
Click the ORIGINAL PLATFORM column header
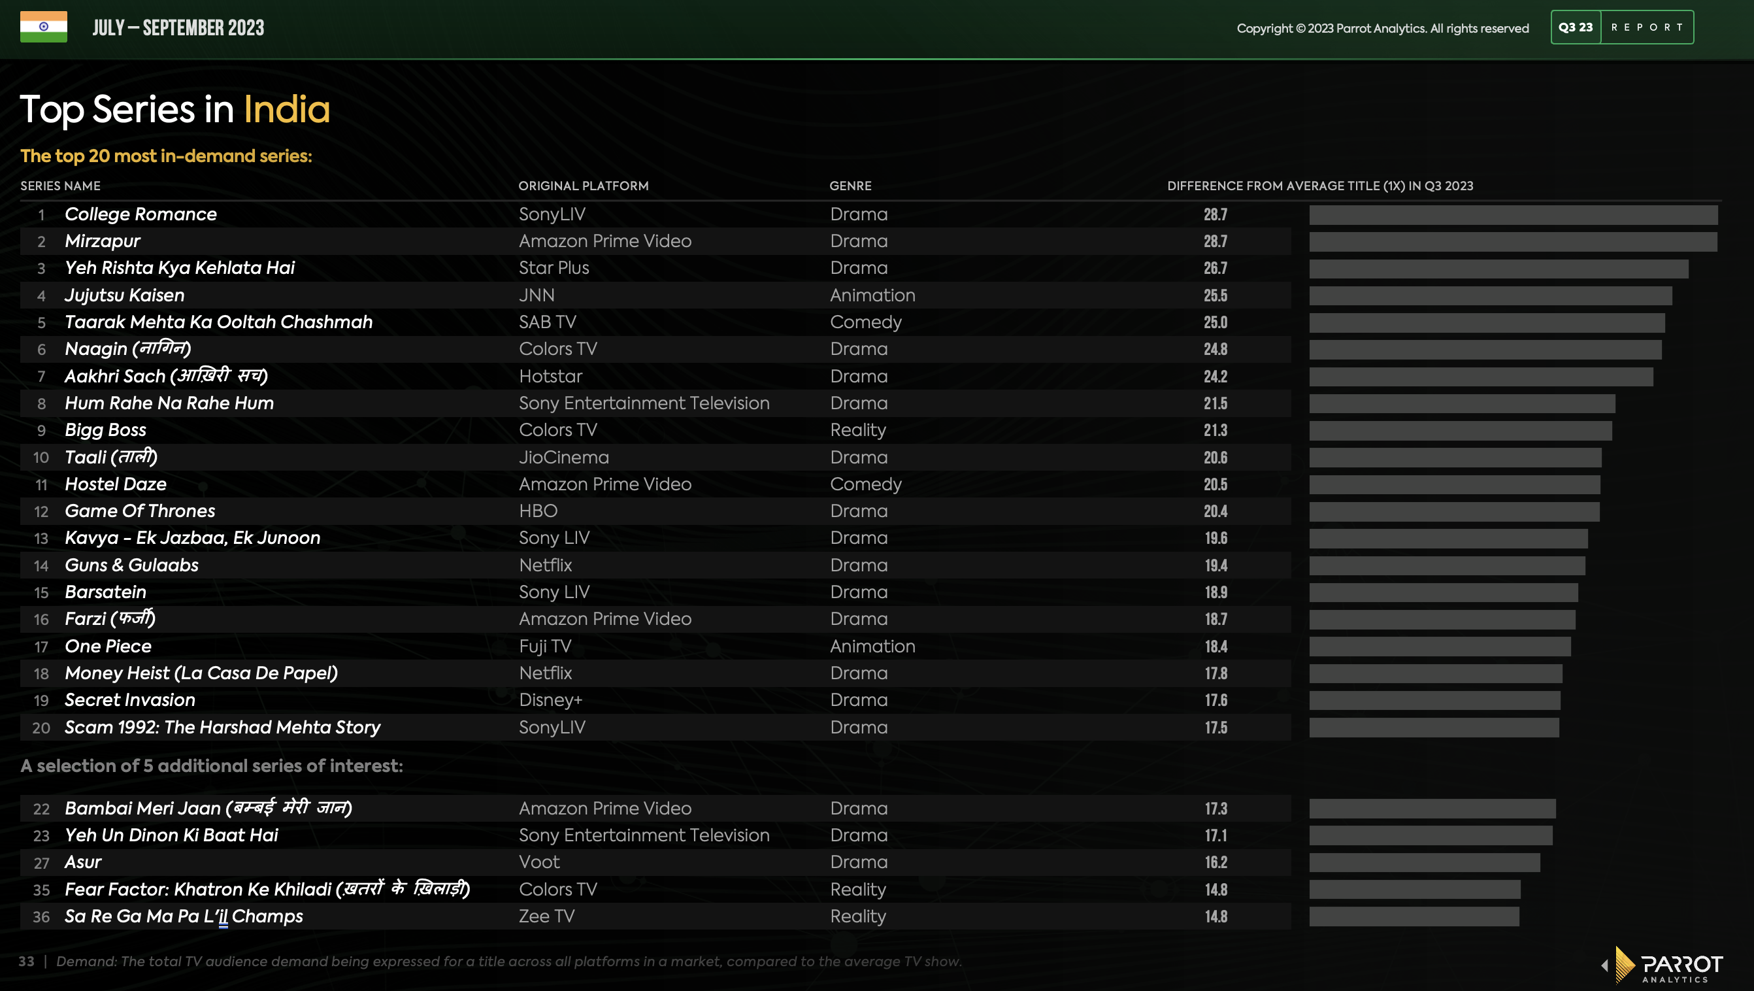[584, 186]
